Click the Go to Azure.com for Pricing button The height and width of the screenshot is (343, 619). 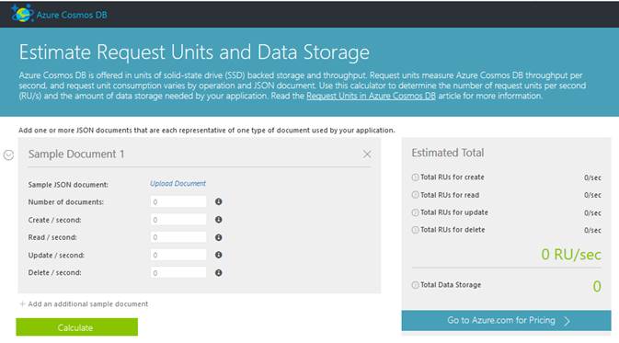(x=506, y=321)
